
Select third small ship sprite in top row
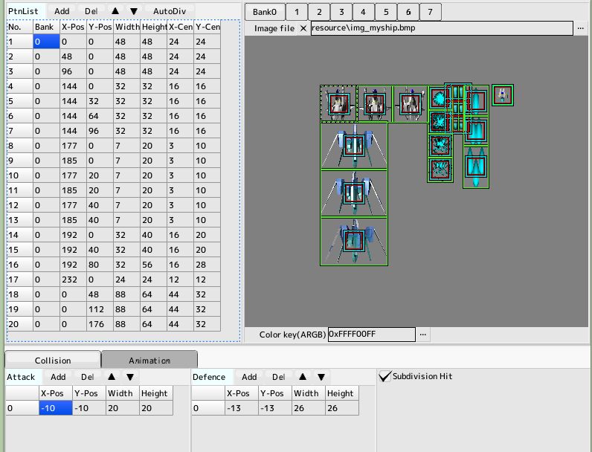click(x=411, y=104)
